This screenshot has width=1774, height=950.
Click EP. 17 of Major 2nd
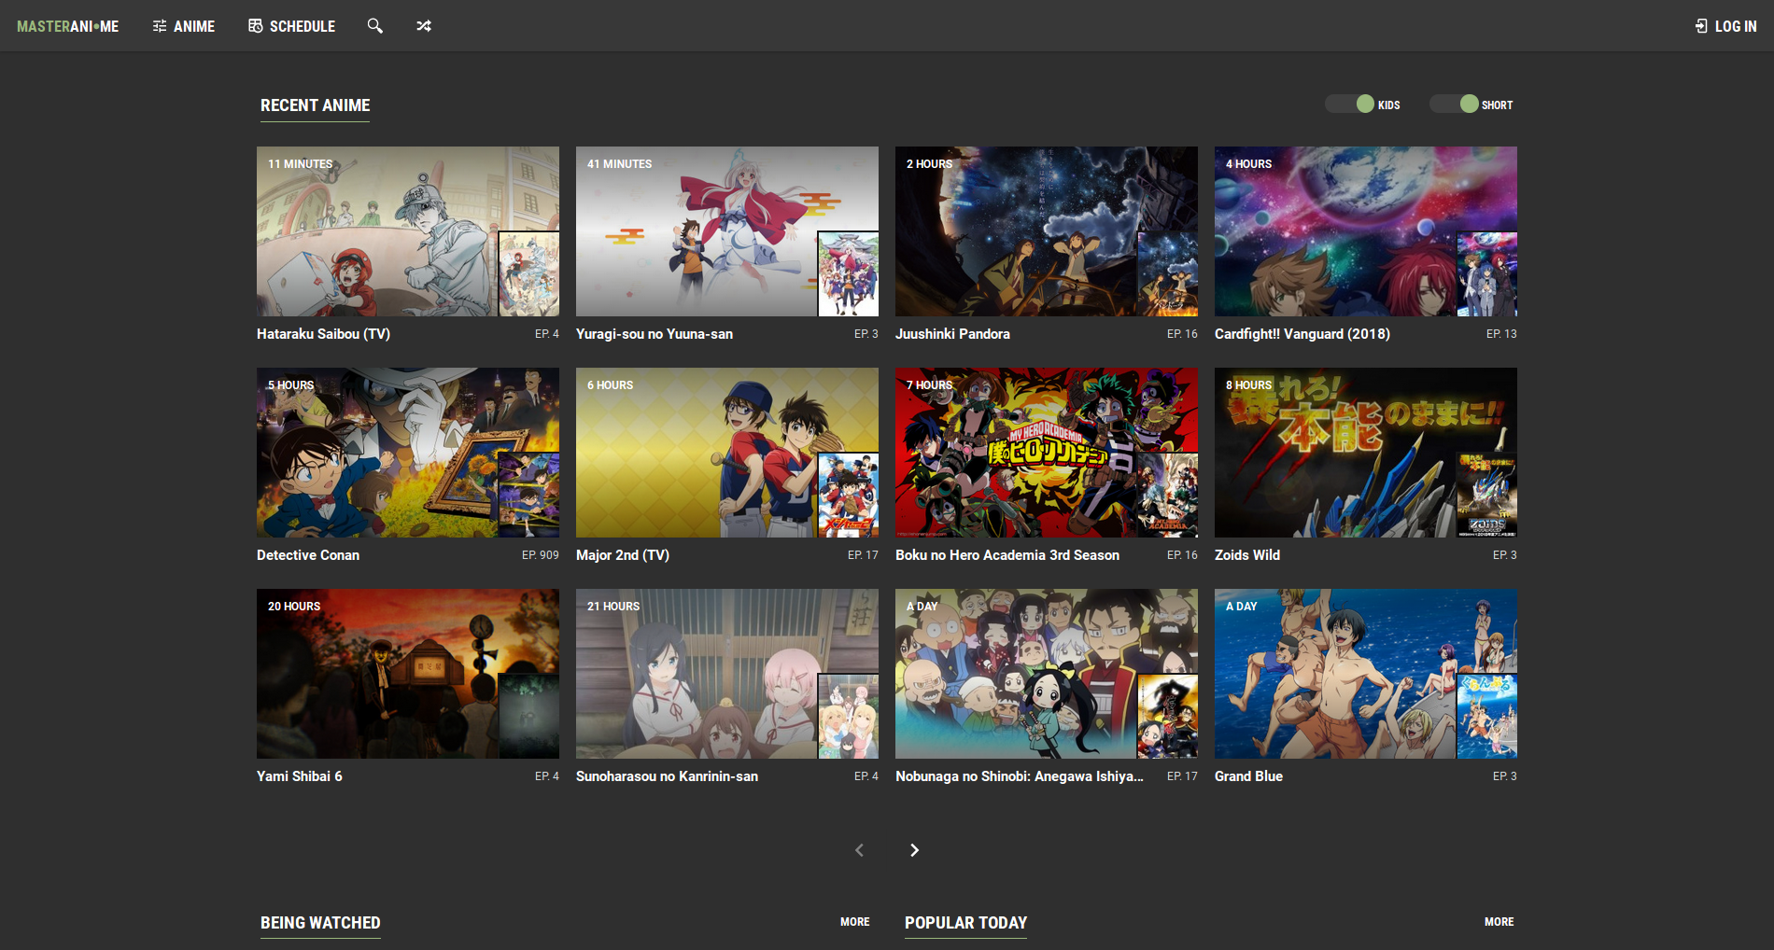click(863, 555)
